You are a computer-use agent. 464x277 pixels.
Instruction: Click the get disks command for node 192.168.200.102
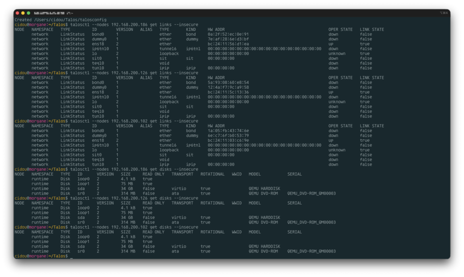point(134,227)
